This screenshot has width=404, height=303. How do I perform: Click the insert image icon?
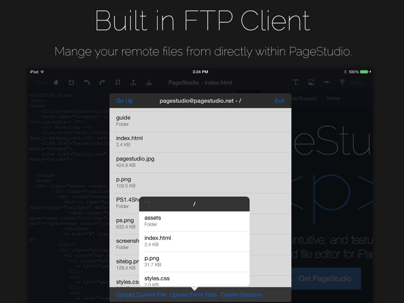pos(311,82)
